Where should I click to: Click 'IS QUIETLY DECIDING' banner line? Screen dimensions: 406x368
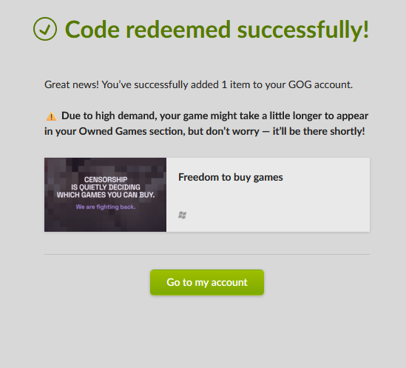click(x=106, y=187)
